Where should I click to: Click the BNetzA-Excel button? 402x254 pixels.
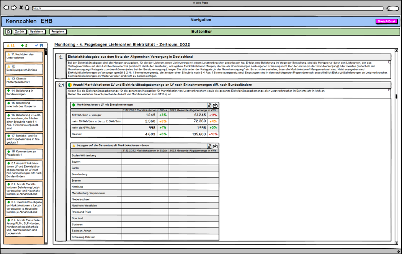click(x=386, y=21)
